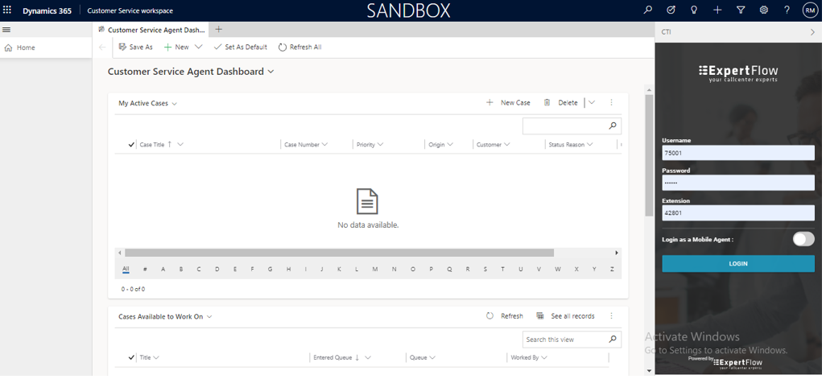This screenshot has height=379, width=826.
Task: Toggle select-all checkmark in Cases Available list
Action: [x=131, y=357]
